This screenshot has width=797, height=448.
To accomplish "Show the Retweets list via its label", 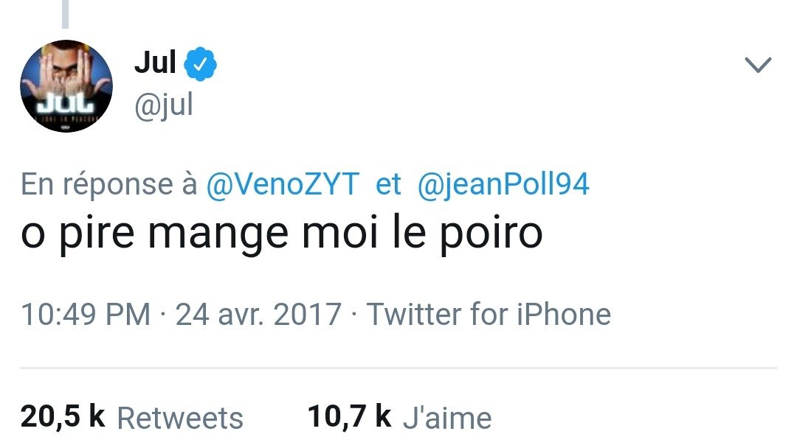I will point(180,419).
